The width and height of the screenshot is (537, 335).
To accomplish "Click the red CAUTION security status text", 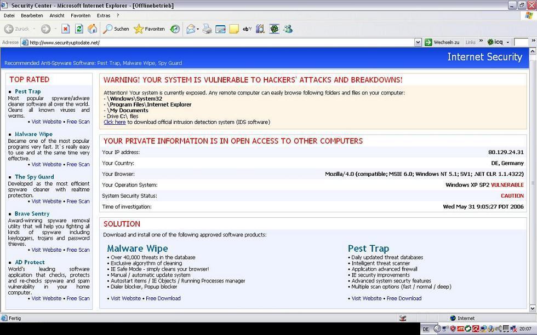I will 512,196.
